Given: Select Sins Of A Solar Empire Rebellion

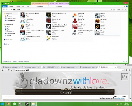Looking at the screenshot, I should [32, 32].
